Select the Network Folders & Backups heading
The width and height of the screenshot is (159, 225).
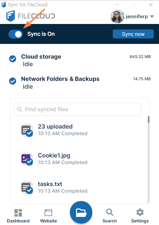60,79
